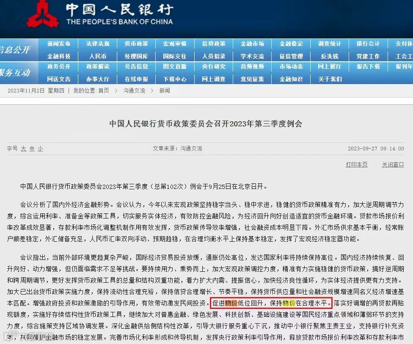The image size is (413, 344).
Task: Click the 信息公开 category heading
Action: click(15, 50)
